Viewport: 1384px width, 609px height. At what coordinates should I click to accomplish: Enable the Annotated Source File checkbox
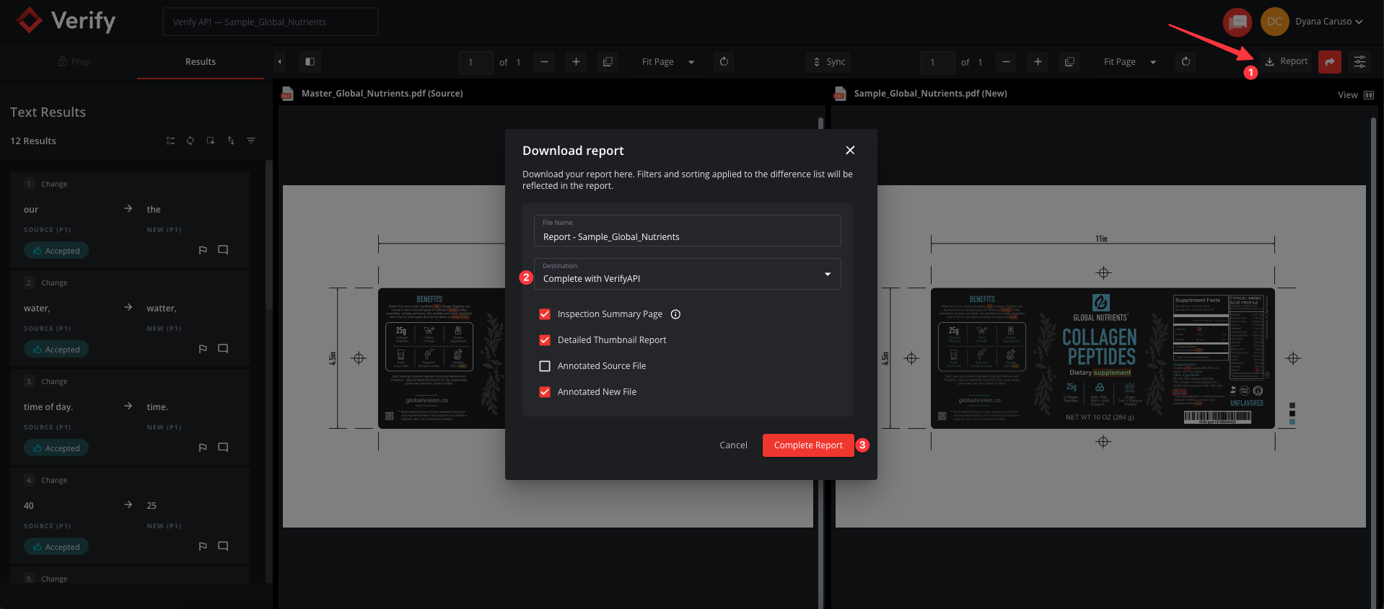[x=545, y=366]
